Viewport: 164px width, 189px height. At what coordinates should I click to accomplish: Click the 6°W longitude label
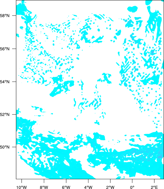coord(66,187)
